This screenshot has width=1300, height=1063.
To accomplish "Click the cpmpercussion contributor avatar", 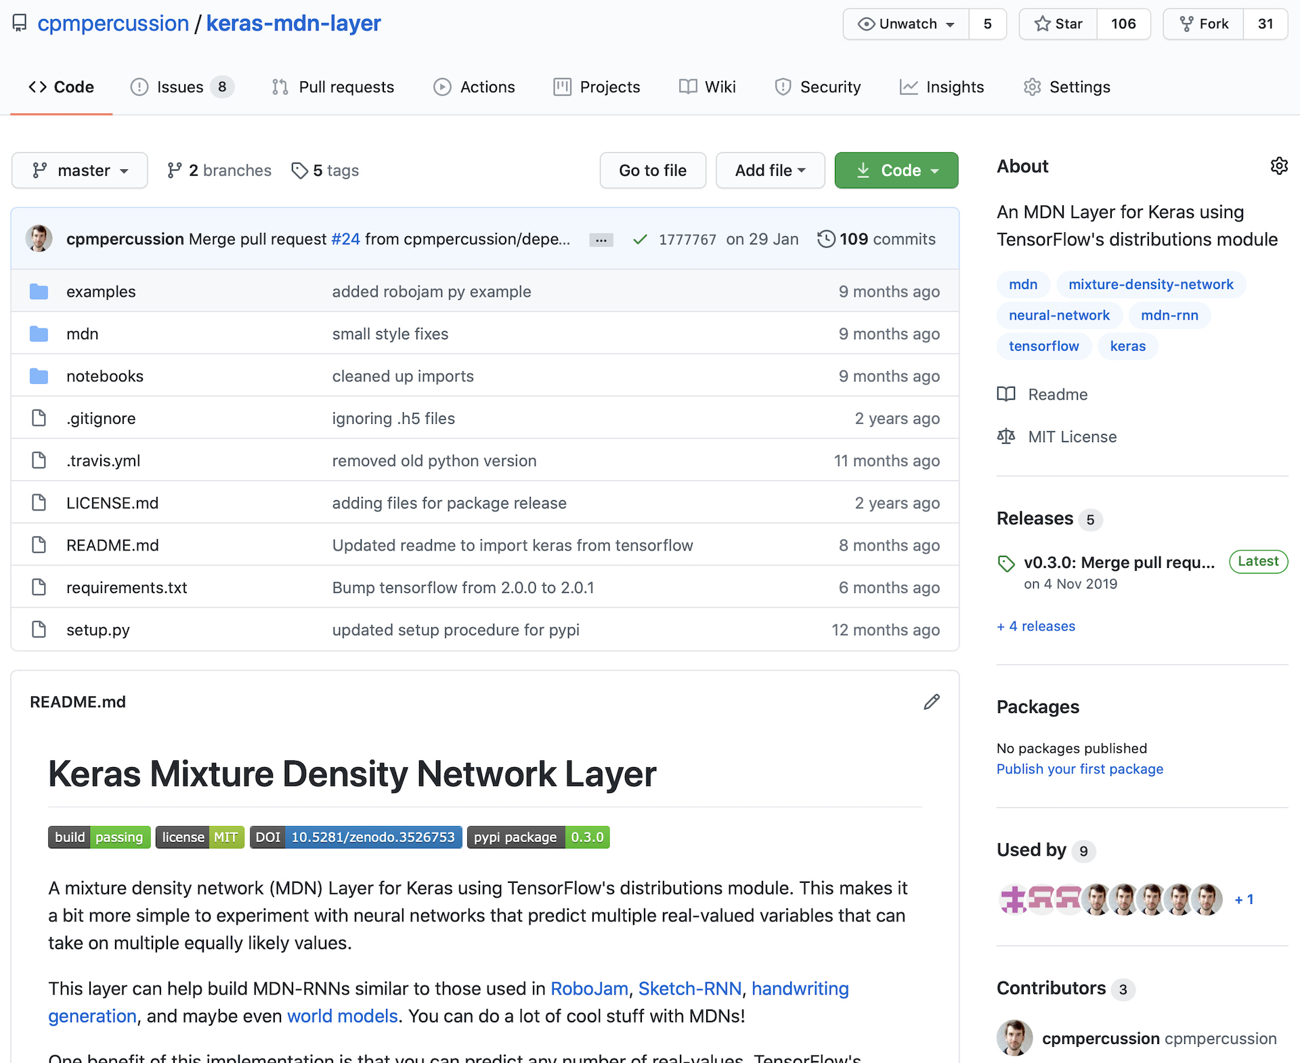I will (x=1014, y=1038).
